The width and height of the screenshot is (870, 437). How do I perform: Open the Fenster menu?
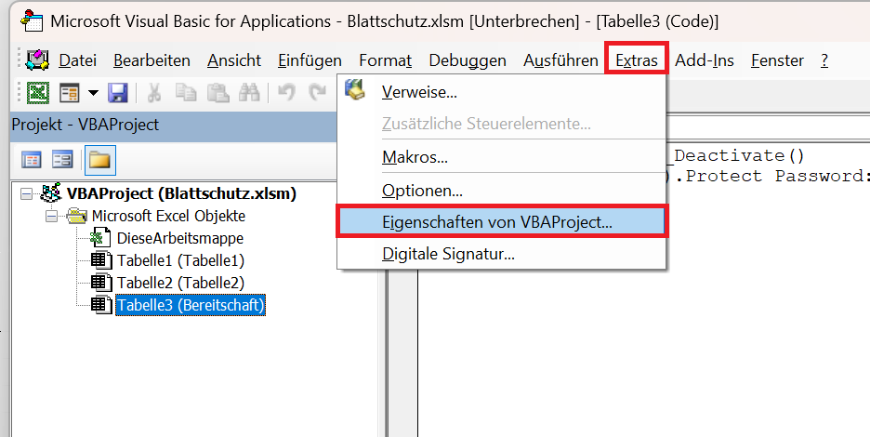[777, 60]
